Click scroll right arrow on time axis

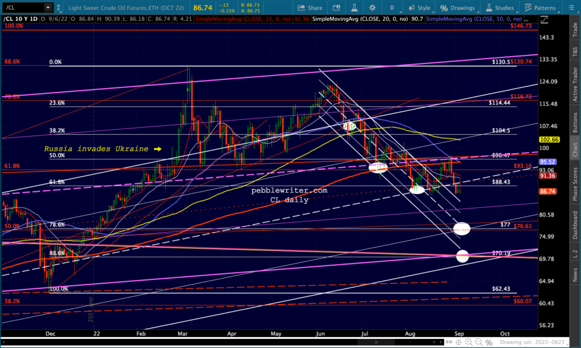click(441, 342)
